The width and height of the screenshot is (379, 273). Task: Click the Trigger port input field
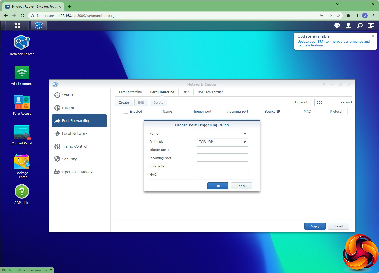point(223,150)
